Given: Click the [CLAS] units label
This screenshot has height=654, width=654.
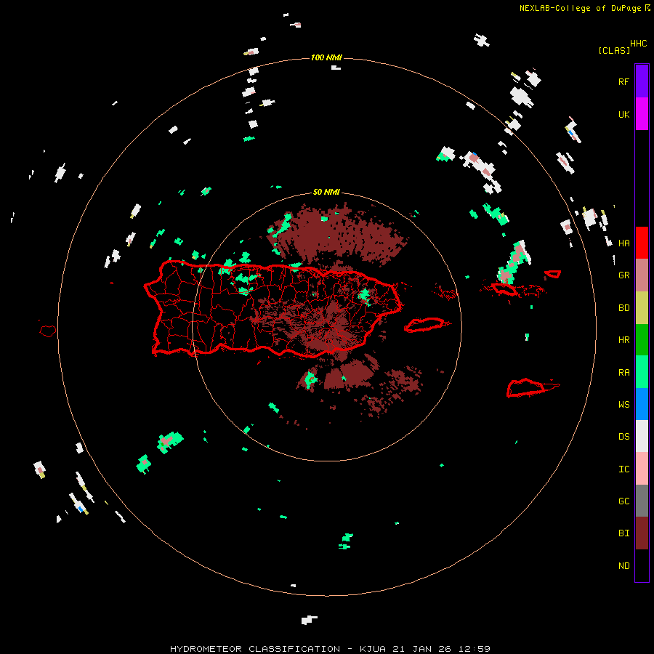Looking at the screenshot, I should [614, 50].
